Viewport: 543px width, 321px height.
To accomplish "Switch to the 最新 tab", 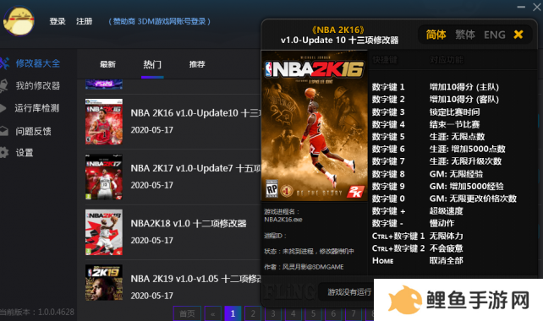I will pos(107,64).
